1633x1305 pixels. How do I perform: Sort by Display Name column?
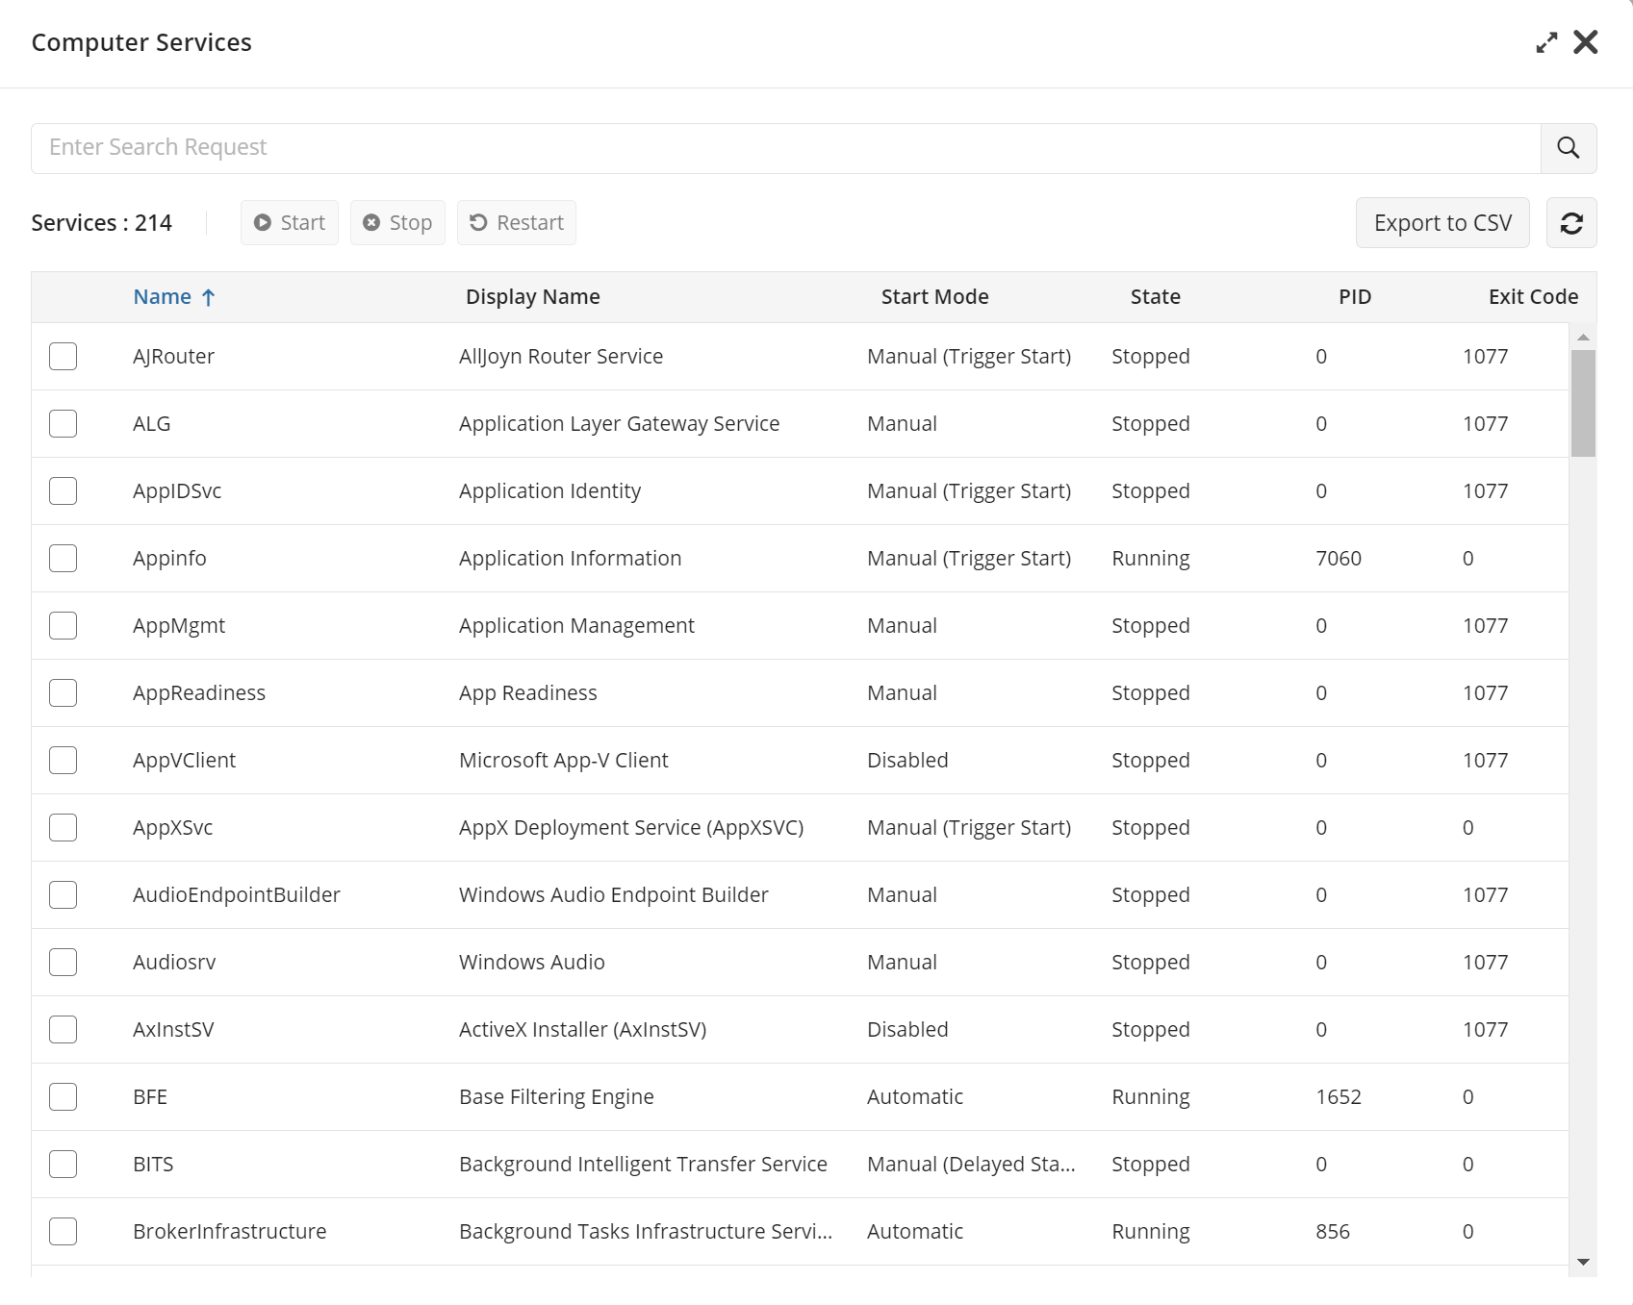[533, 297]
